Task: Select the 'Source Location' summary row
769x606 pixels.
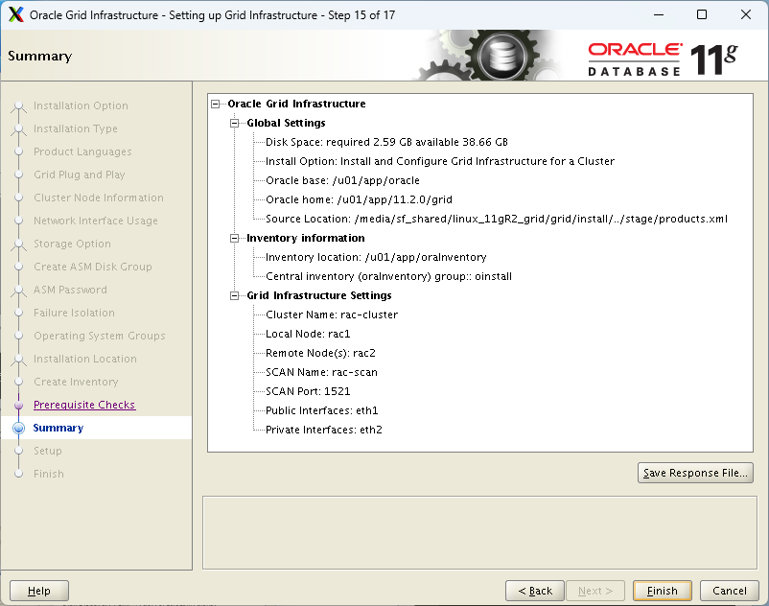Action: pos(497,219)
